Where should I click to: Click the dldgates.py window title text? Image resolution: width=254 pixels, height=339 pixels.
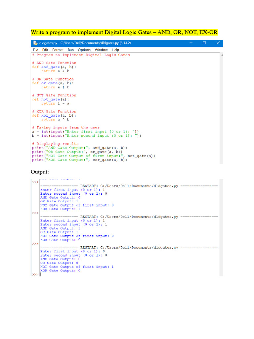tap(85, 43)
